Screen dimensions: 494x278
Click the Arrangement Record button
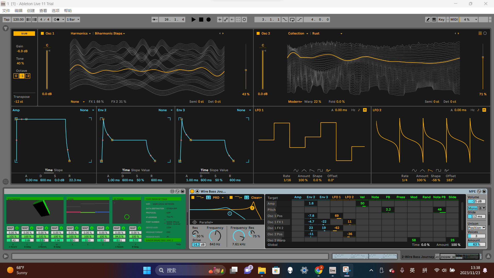(x=209, y=20)
